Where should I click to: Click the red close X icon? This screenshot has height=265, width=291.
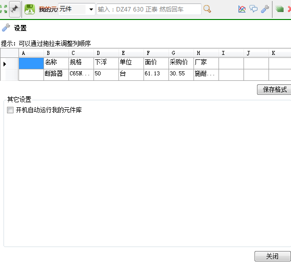[x=289, y=9]
